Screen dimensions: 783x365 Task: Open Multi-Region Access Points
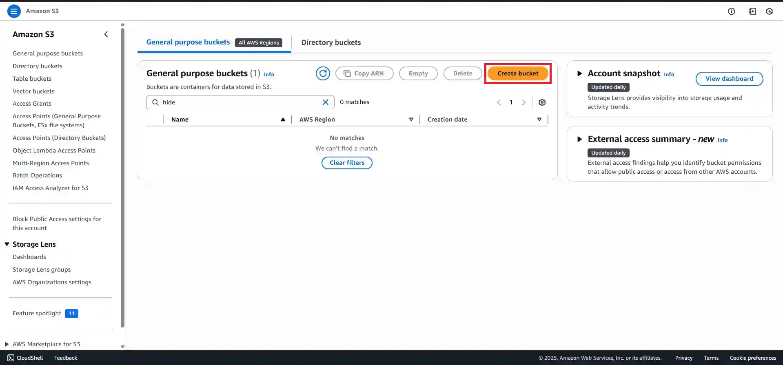[51, 163]
